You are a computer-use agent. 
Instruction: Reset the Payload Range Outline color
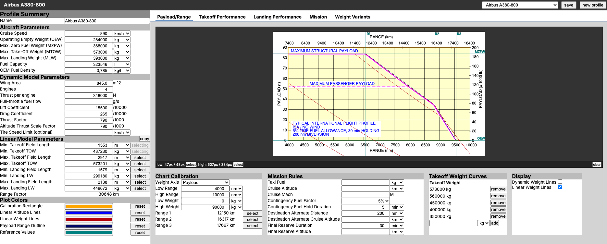(x=140, y=226)
